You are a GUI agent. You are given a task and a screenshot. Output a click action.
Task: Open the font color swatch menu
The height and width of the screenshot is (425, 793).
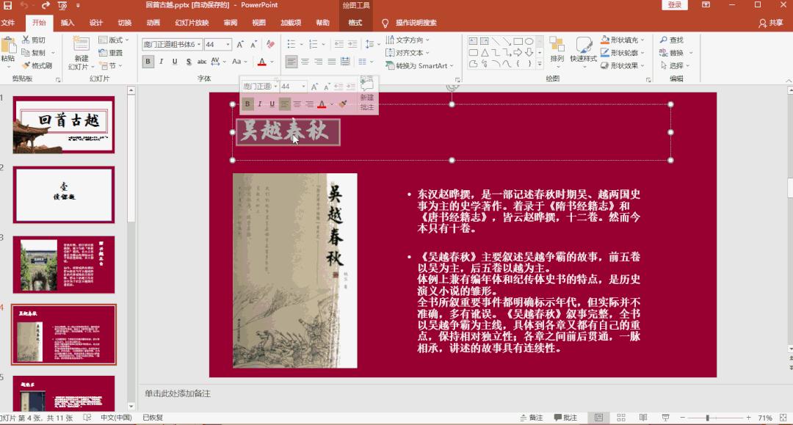click(x=271, y=62)
